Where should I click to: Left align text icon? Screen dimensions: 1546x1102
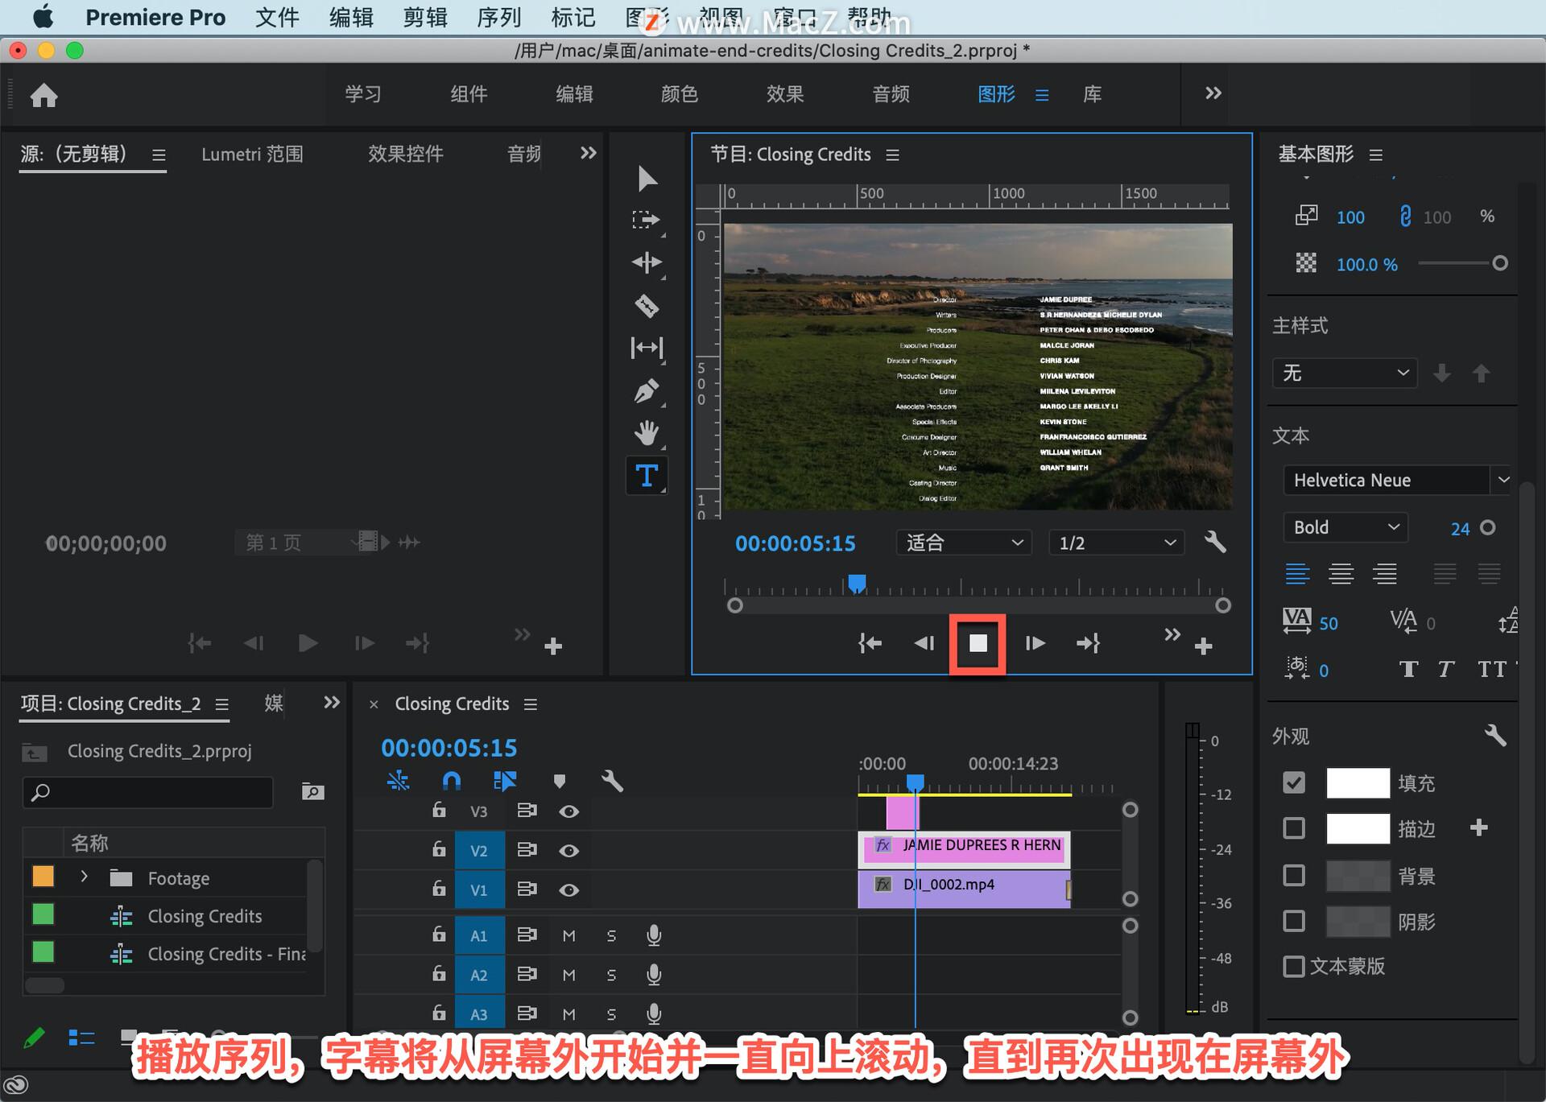1296,574
